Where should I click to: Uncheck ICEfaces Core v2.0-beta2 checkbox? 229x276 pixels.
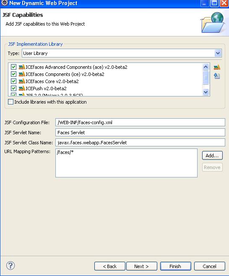(13, 81)
